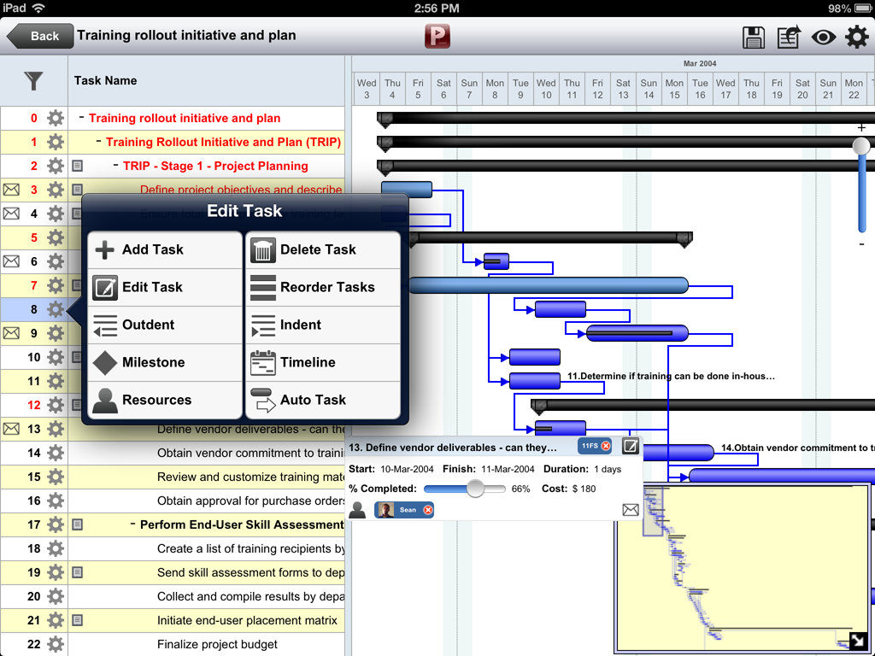Tap the Back button to exit the project

pyautogui.click(x=40, y=36)
